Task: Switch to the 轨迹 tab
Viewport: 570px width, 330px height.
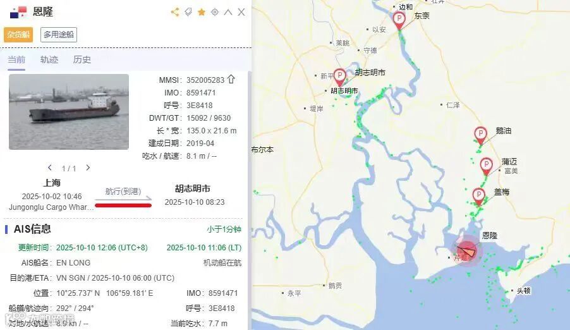Action: click(49, 59)
